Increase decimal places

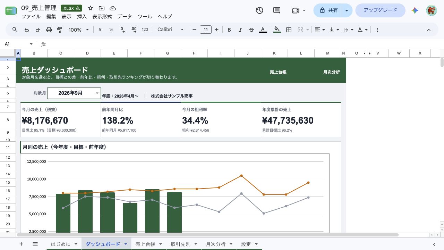tap(134, 30)
